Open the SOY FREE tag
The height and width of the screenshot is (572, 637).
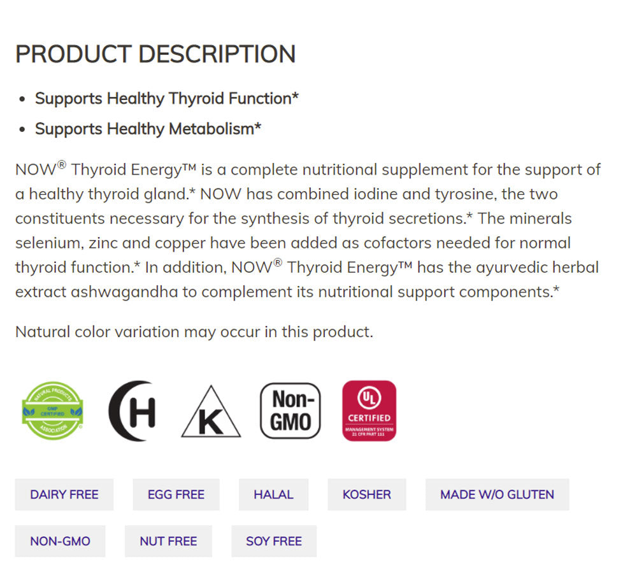274,541
